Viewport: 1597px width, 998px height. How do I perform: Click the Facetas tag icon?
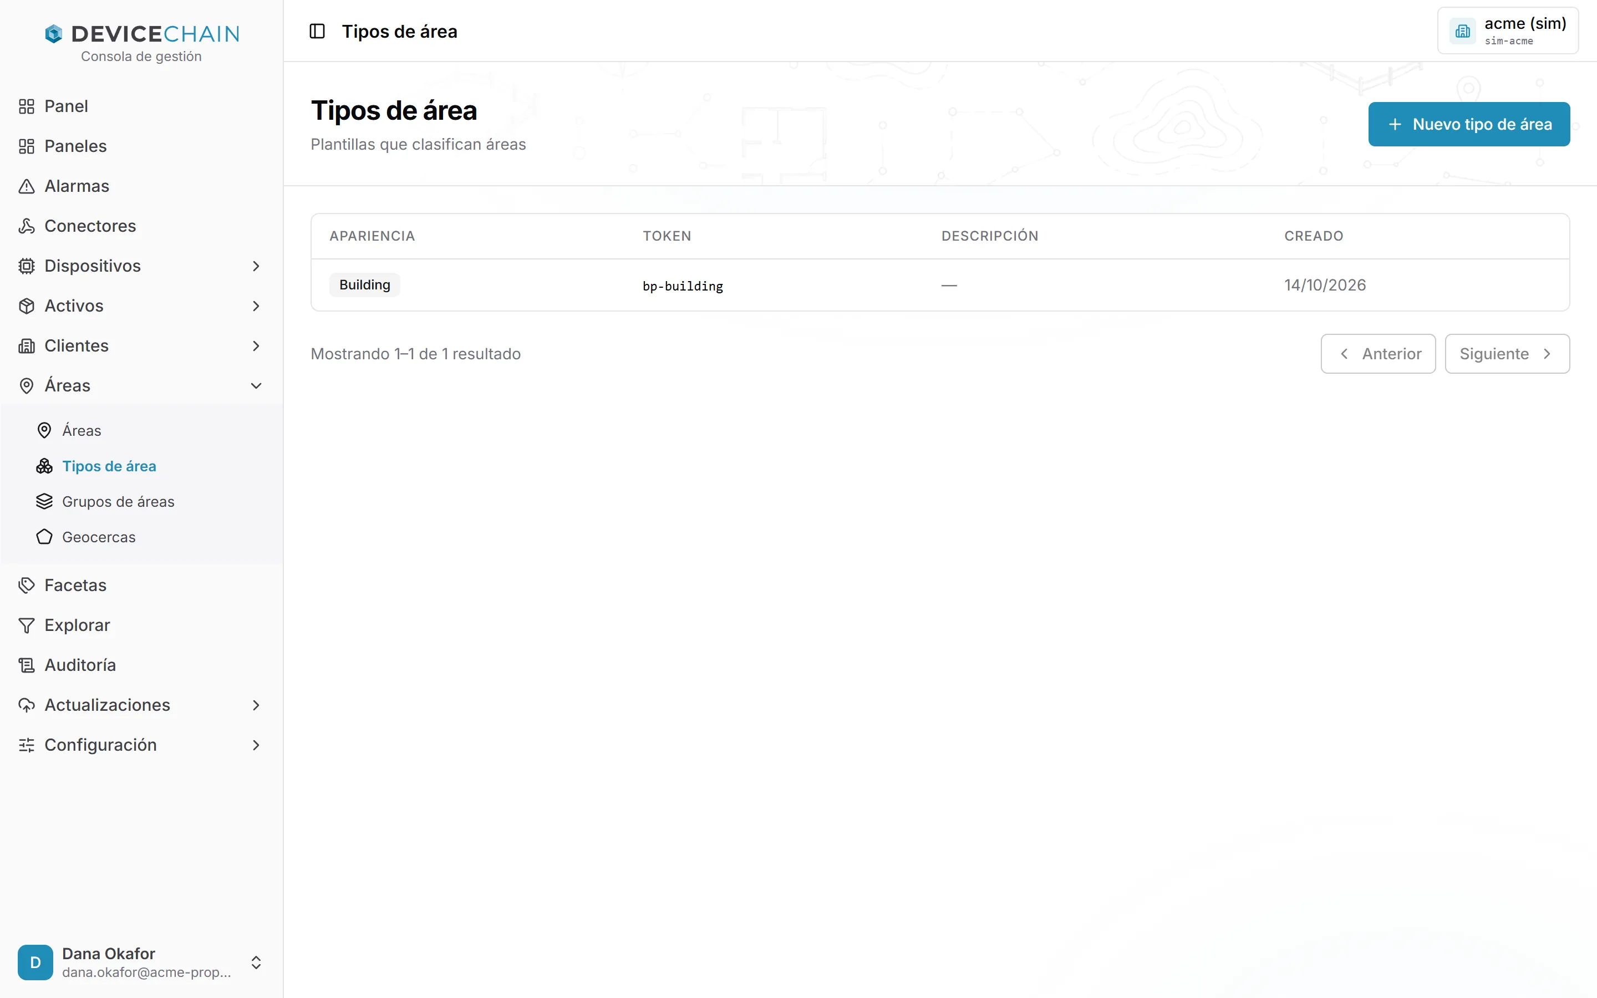(x=27, y=585)
